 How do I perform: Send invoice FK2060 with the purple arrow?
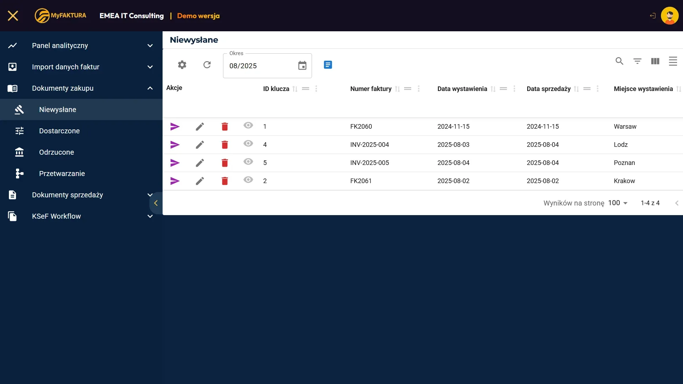click(175, 127)
